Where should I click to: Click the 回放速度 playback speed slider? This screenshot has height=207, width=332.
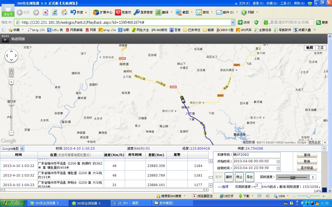292,177
